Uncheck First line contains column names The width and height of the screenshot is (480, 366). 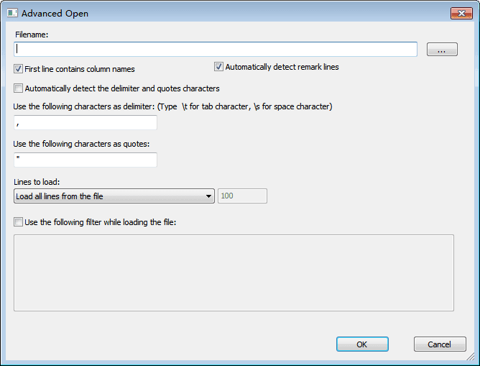point(19,69)
